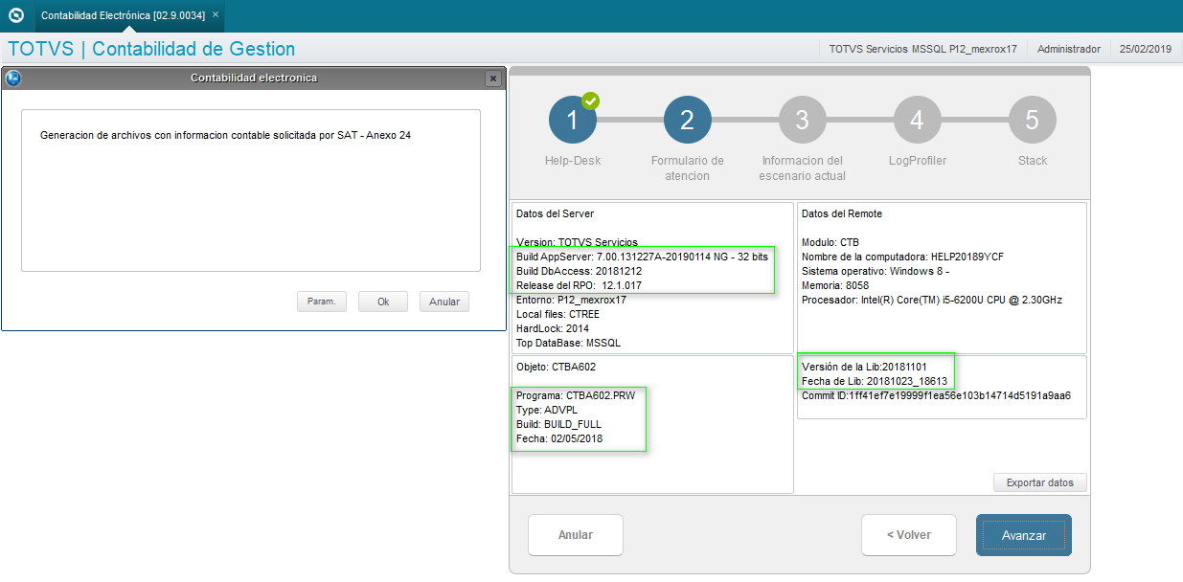Screen dimensions: 1183x582
Task: Go to step 5 Stack circle
Action: pyautogui.click(x=1033, y=121)
